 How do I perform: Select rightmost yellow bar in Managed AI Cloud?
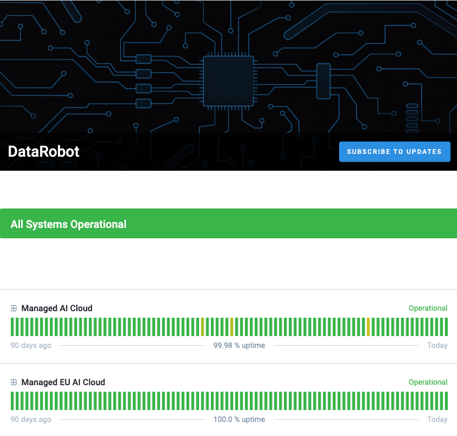coord(368,327)
